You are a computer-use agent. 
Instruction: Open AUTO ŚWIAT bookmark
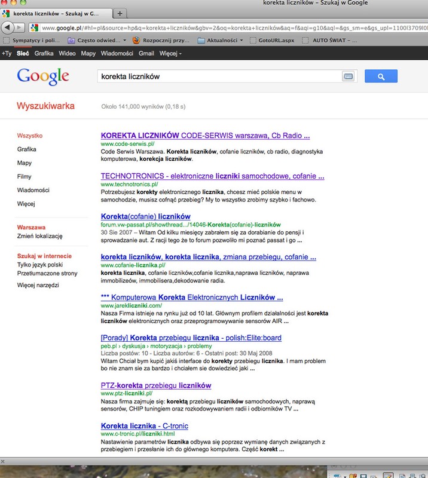coord(329,40)
